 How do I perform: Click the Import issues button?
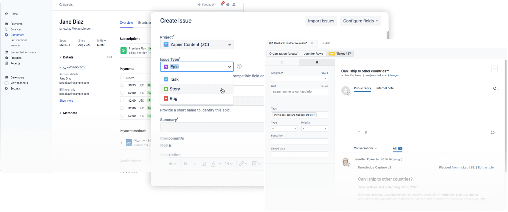pyautogui.click(x=321, y=21)
